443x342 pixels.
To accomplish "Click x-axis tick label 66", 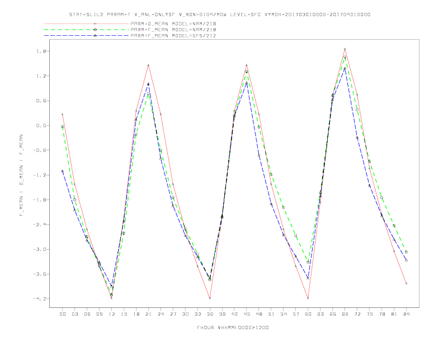I will coord(333,314).
